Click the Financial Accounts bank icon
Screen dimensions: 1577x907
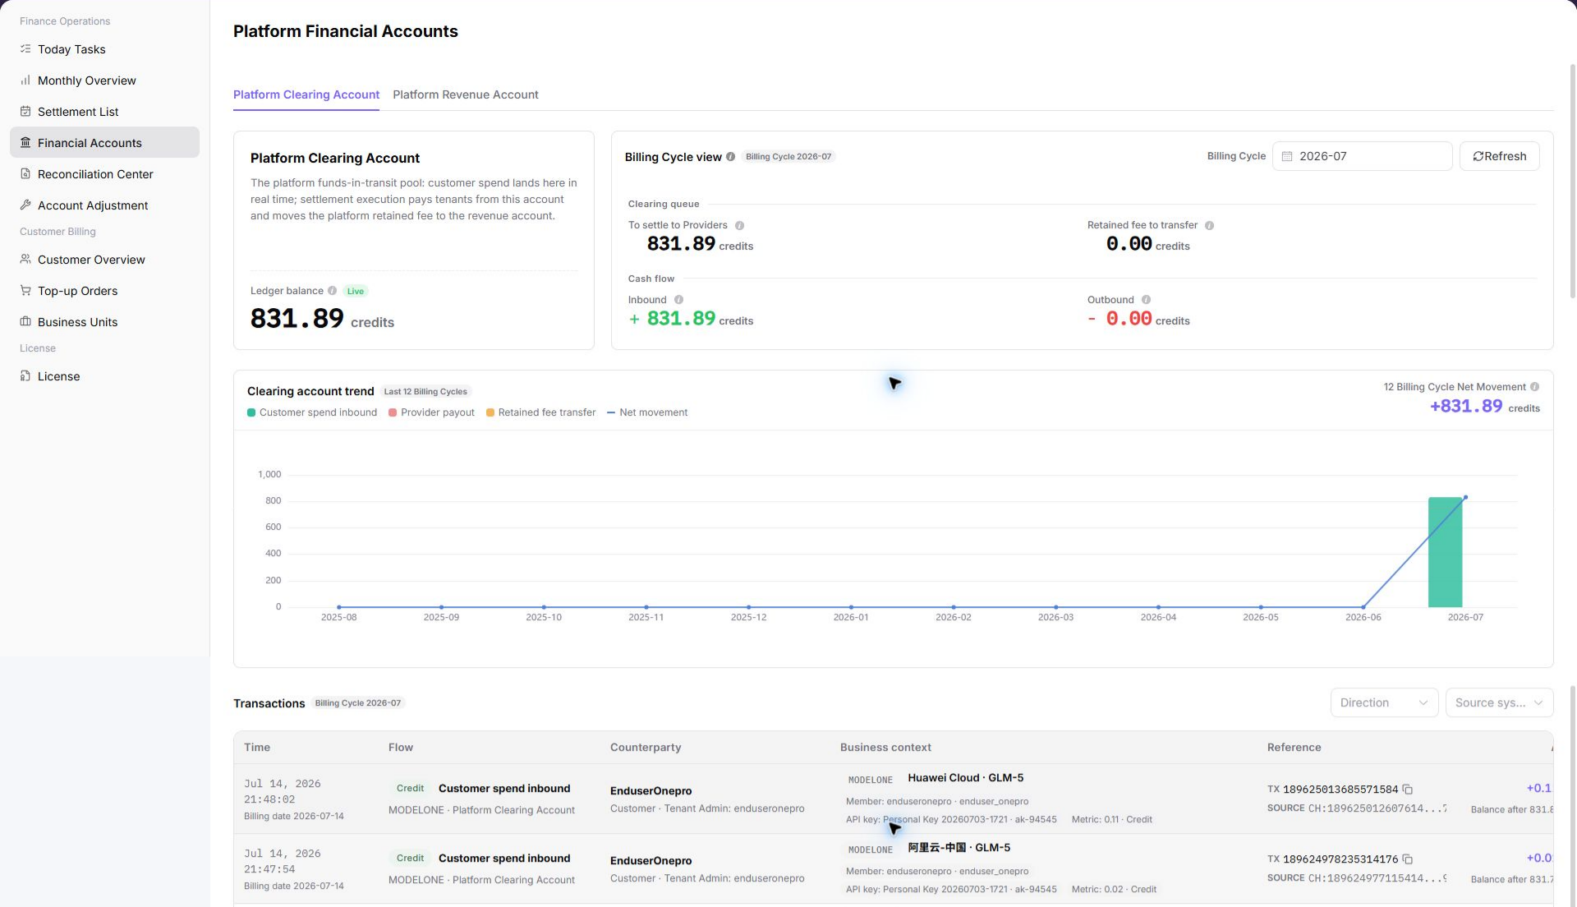(x=25, y=143)
